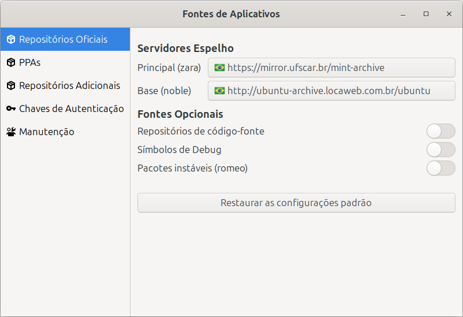Click the Repositórios Adicionais package icon
463x317 pixels.
pos(11,85)
